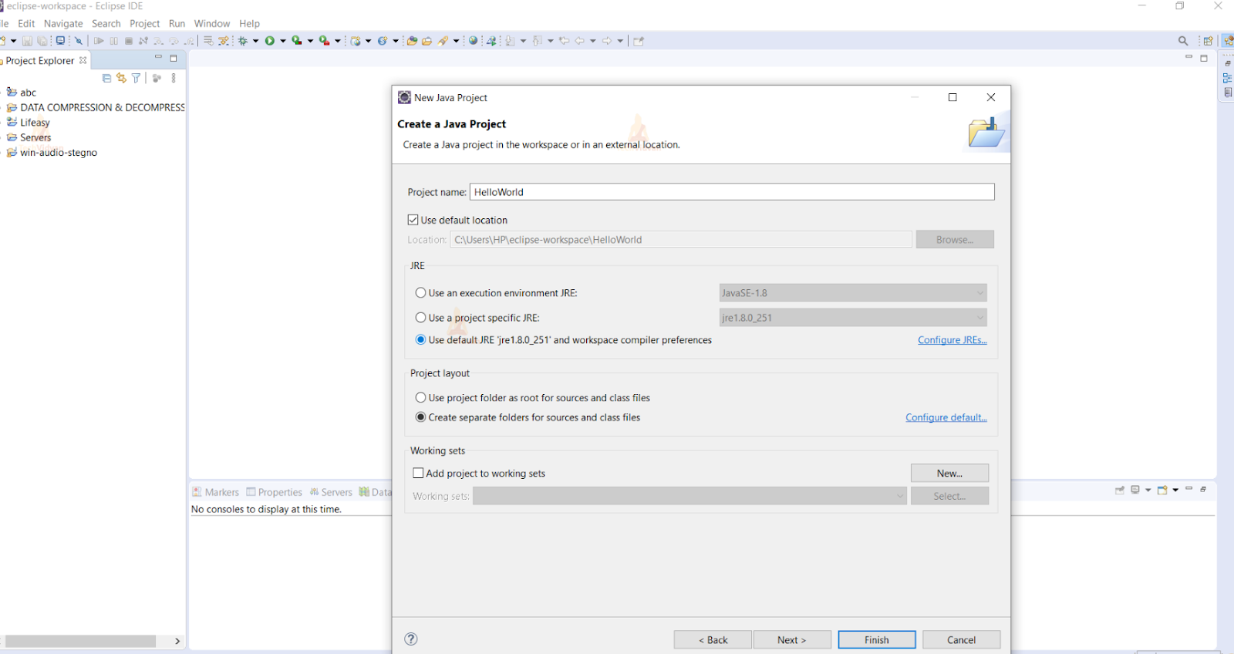Click the Cancel button
Screen dimensions: 1234x654
tap(962, 639)
